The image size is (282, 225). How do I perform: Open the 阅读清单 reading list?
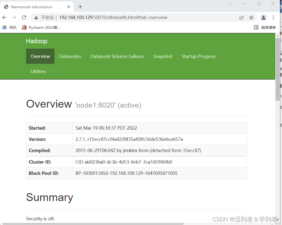coord(265,28)
